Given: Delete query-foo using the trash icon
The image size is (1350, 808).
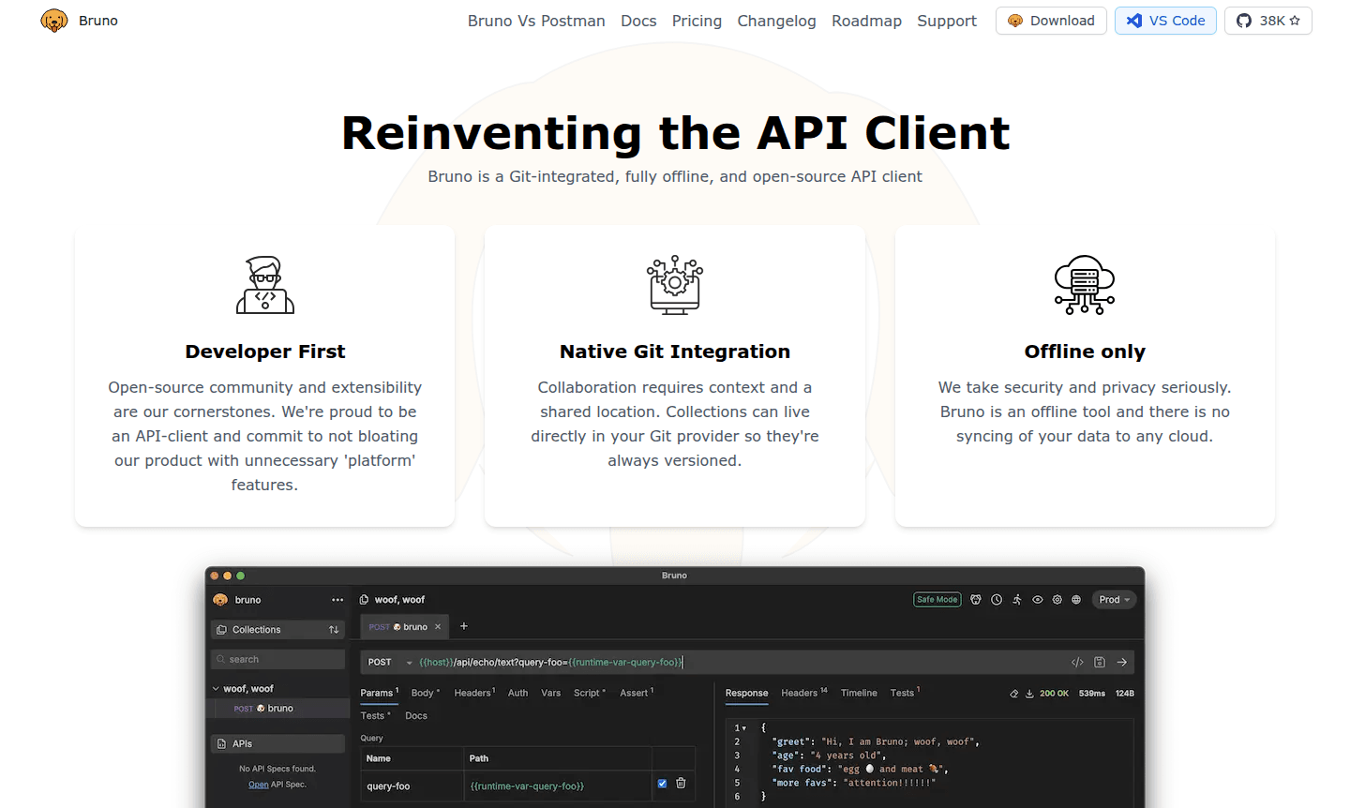Looking at the screenshot, I should click(680, 783).
